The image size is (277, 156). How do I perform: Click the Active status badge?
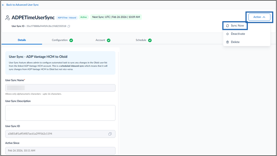click(83, 17)
